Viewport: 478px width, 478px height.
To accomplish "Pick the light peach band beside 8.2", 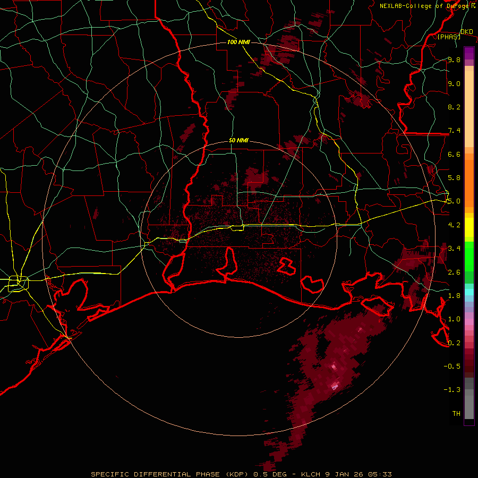I will click(469, 110).
